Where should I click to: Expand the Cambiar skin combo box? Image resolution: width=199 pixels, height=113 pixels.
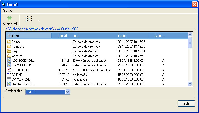[x=68, y=92]
